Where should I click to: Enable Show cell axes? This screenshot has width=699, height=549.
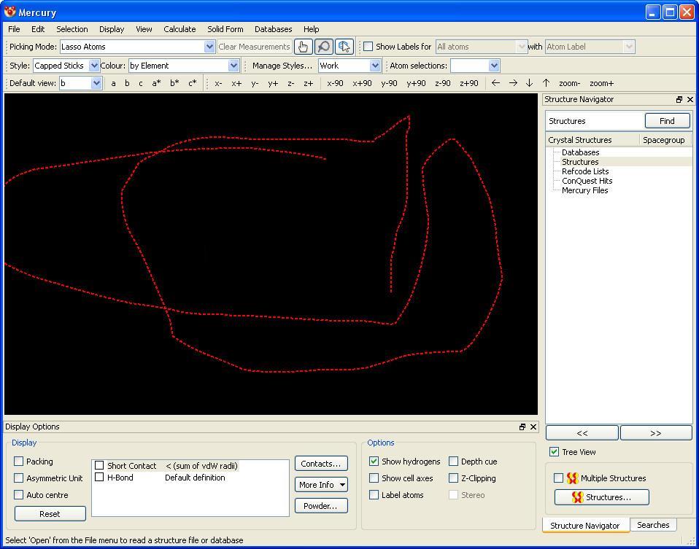(374, 478)
